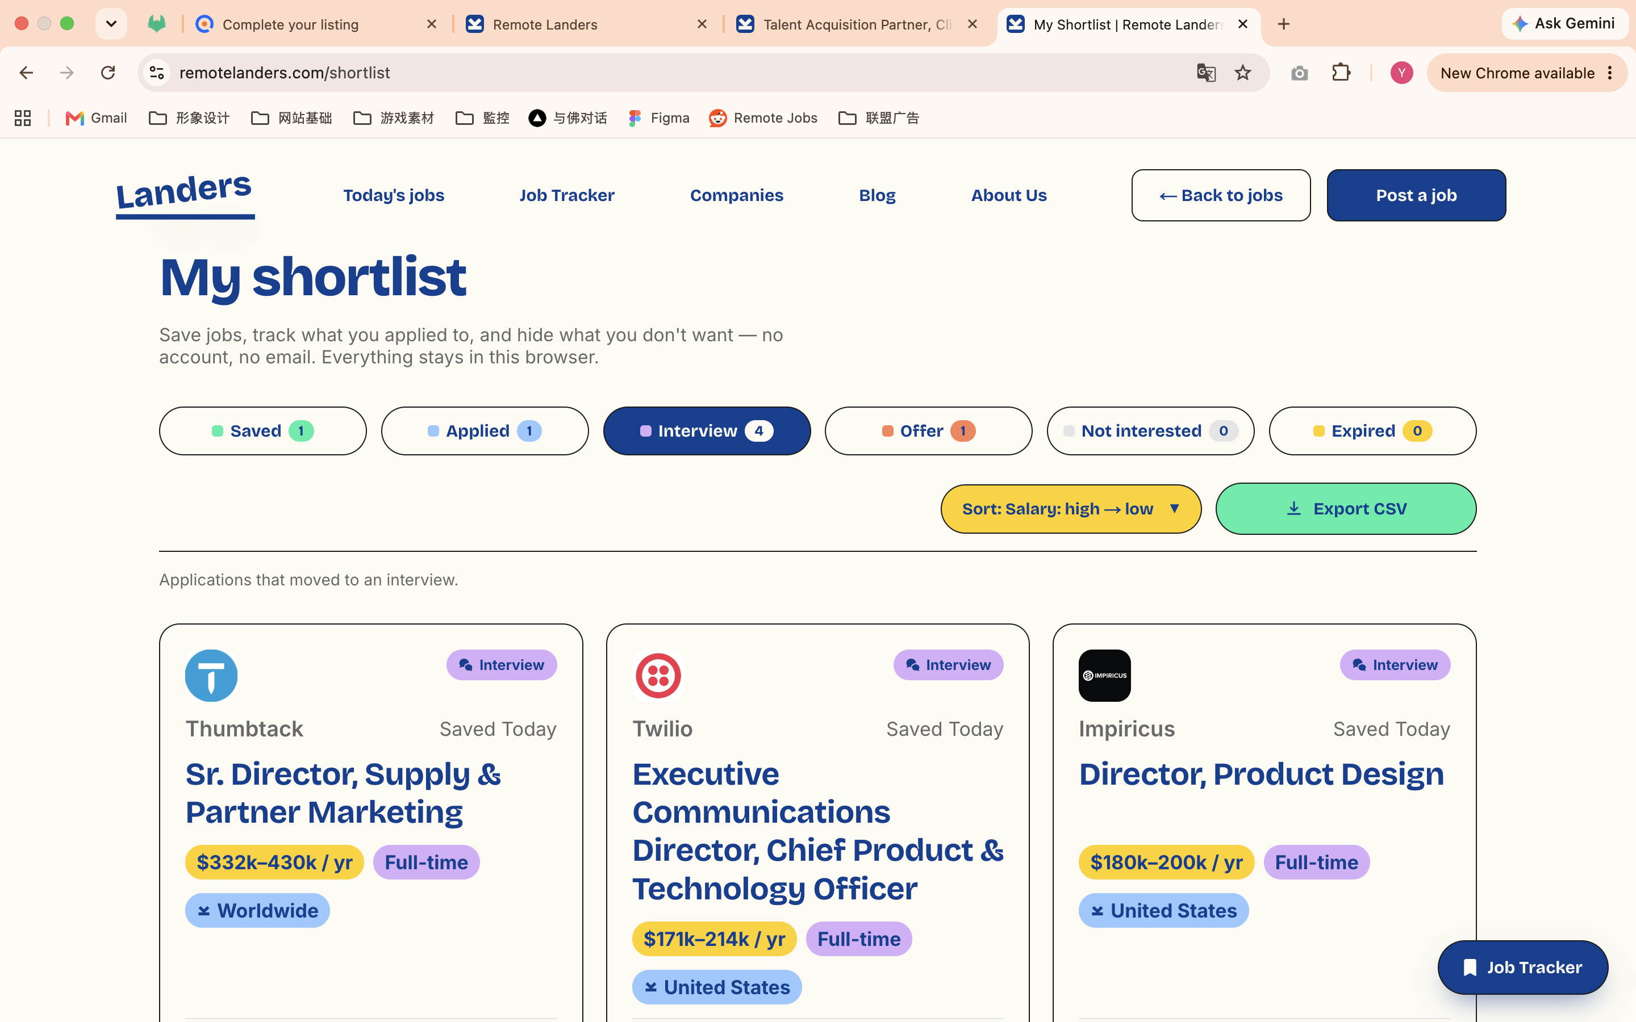Open the 監控 bookmark folder
This screenshot has height=1022, width=1636.
point(483,118)
